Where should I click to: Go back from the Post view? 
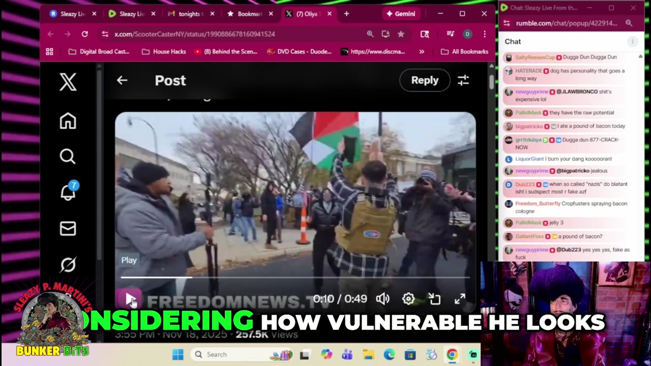coord(122,80)
